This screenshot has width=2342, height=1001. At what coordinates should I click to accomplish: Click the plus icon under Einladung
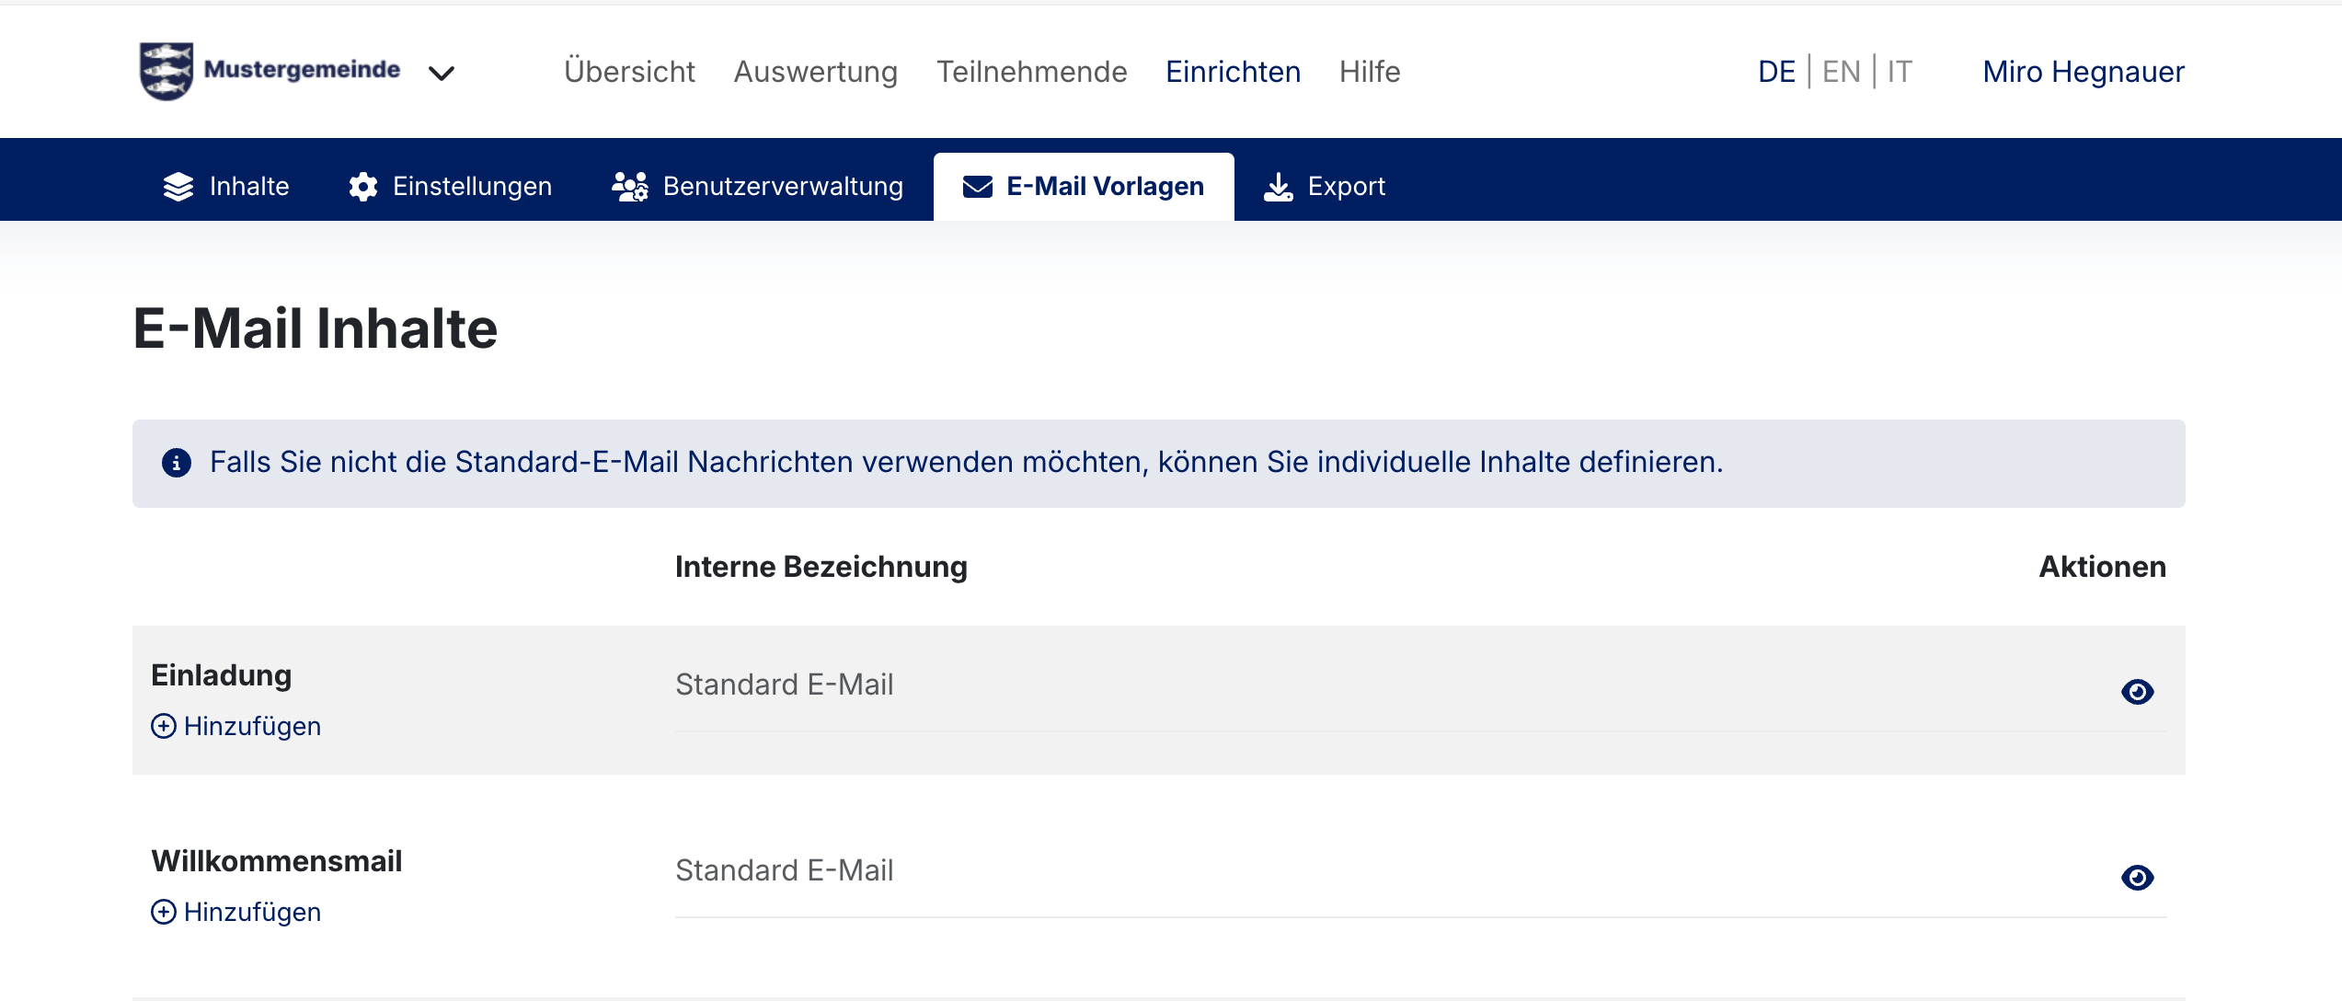coord(164,726)
